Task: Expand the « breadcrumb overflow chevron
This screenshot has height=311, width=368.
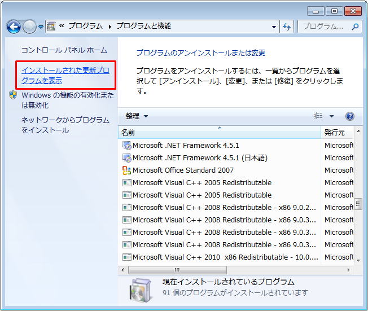Action: point(62,26)
